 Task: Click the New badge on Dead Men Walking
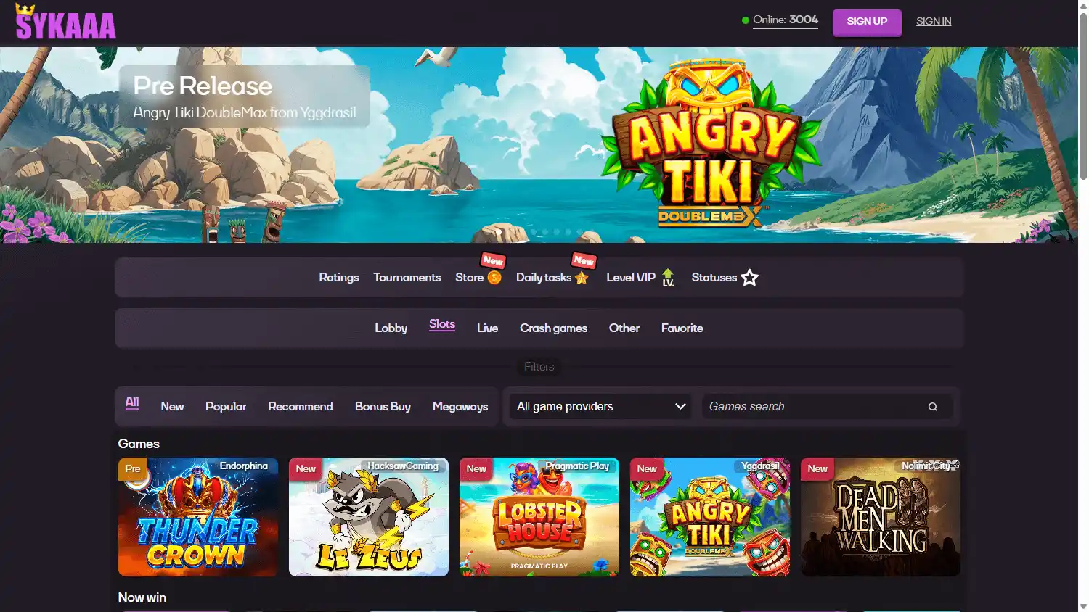coord(817,469)
